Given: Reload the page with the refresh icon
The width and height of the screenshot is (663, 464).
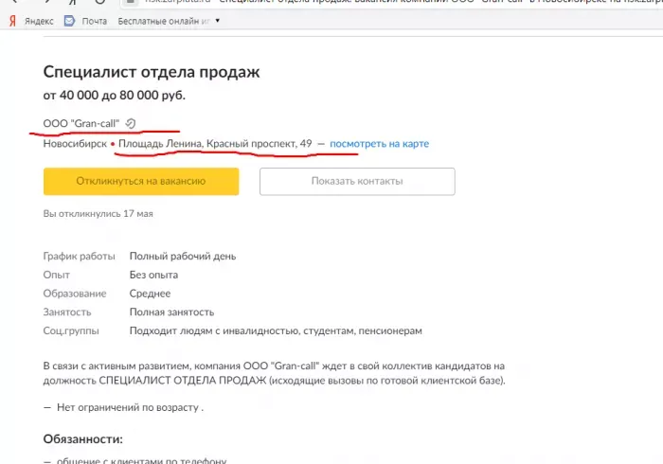Looking at the screenshot, I should 100,1.
